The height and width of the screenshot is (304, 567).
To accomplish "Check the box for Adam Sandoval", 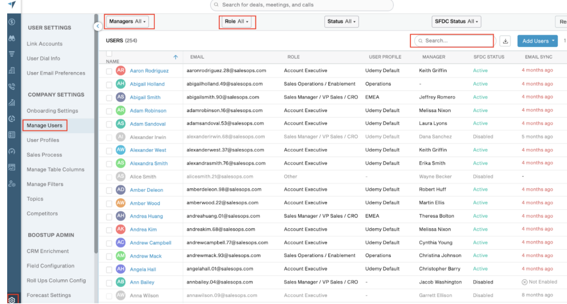I will click(x=109, y=124).
